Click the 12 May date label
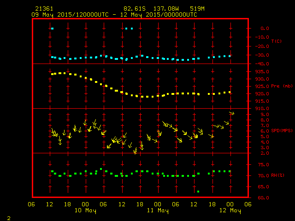Image resolution: width=295 pixels, height=221 pixels. (x=230, y=210)
